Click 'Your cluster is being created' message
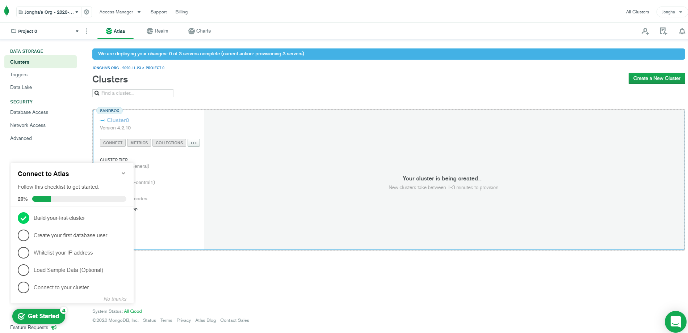The height and width of the screenshot is (333, 688). click(442, 179)
